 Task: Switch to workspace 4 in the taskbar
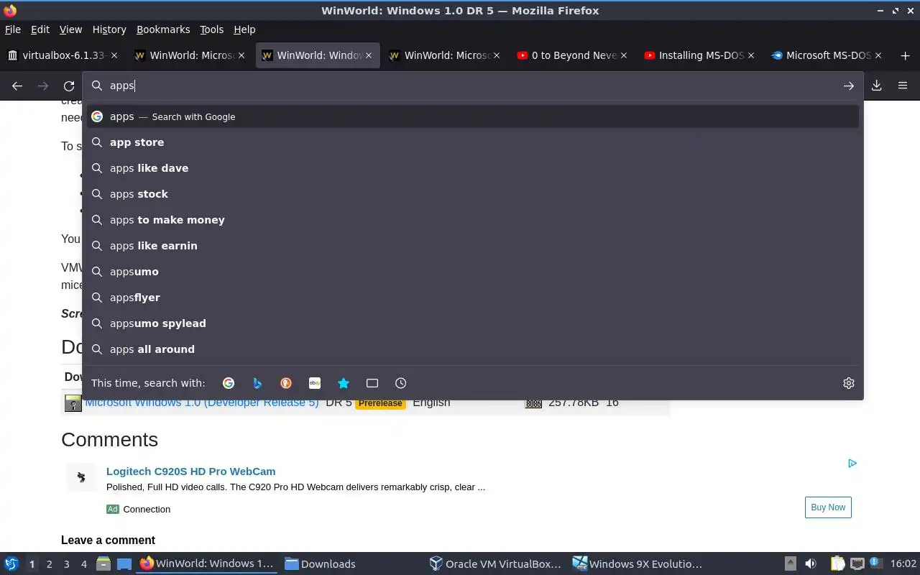pyautogui.click(x=83, y=564)
